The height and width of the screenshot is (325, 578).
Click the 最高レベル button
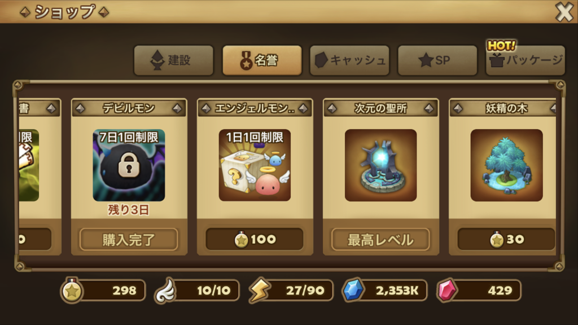coord(381,239)
